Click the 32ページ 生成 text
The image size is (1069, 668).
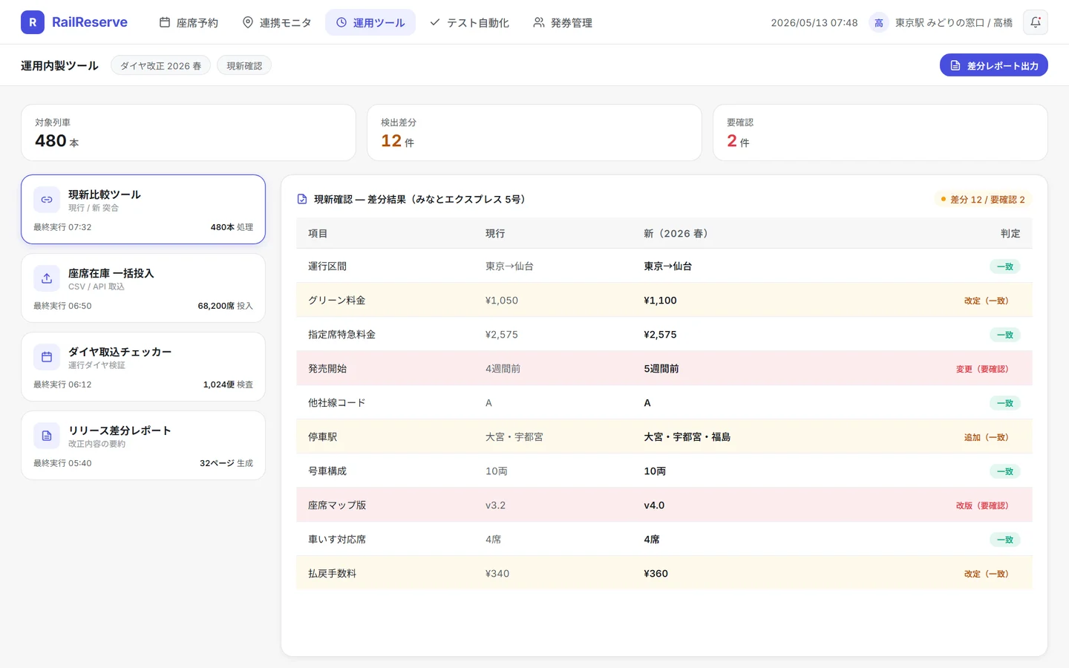pyautogui.click(x=226, y=463)
